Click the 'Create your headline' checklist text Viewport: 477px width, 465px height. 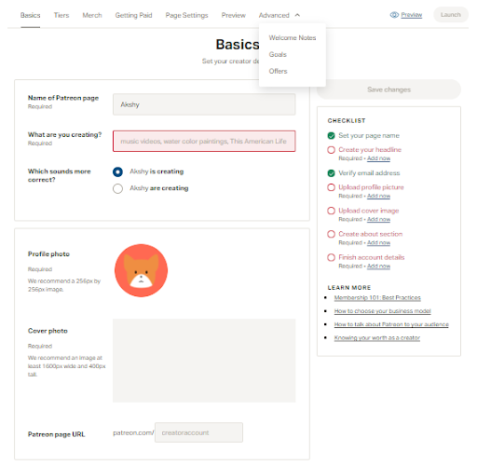370,150
